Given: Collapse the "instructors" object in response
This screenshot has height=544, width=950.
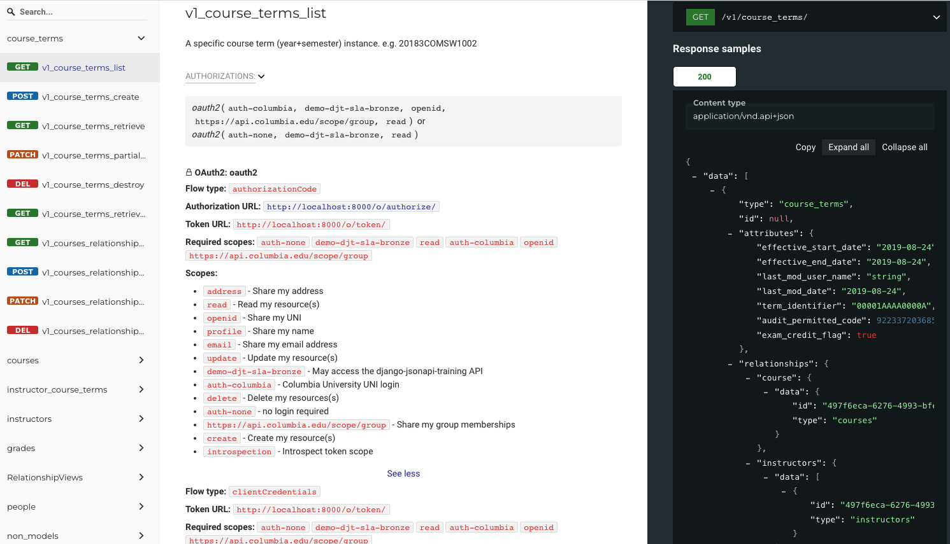Looking at the screenshot, I should 748,463.
